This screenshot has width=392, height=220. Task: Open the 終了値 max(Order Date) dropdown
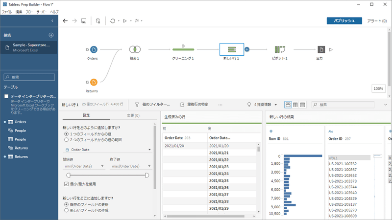130,166
